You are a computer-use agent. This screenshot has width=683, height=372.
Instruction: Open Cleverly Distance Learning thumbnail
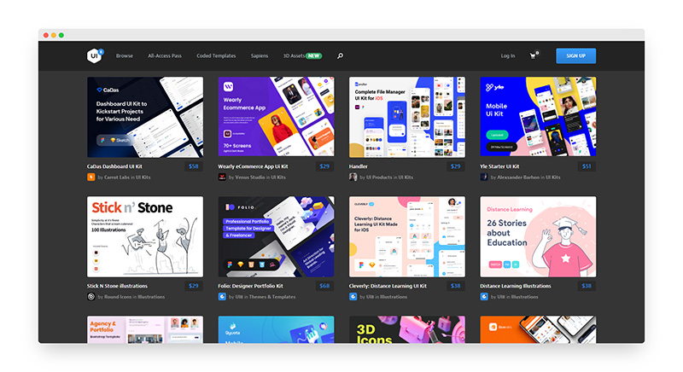407,236
